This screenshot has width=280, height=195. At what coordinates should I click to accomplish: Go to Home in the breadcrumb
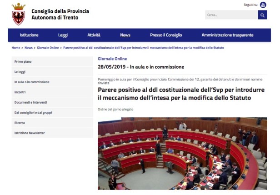(16, 48)
